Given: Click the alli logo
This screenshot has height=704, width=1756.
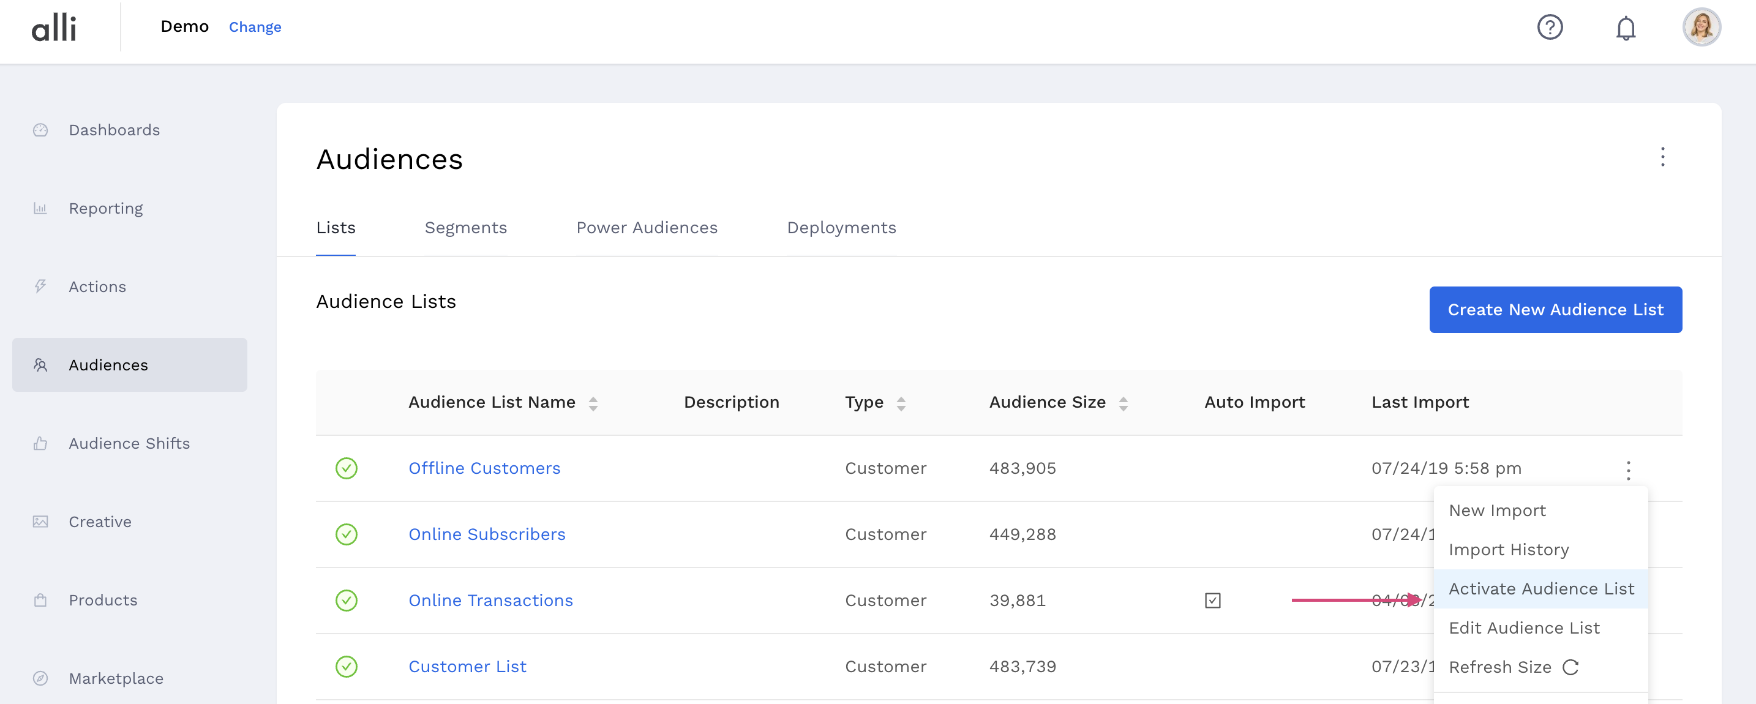Looking at the screenshot, I should pyautogui.click(x=54, y=28).
